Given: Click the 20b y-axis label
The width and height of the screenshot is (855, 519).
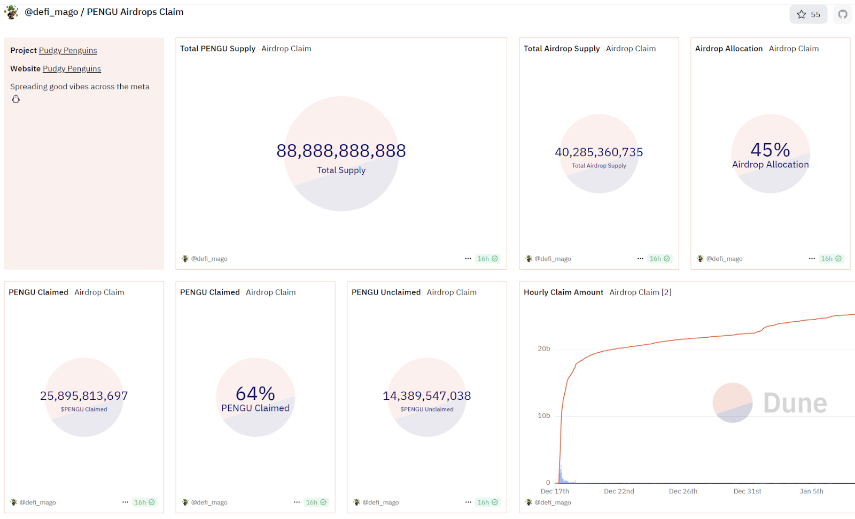Looking at the screenshot, I should [x=543, y=349].
